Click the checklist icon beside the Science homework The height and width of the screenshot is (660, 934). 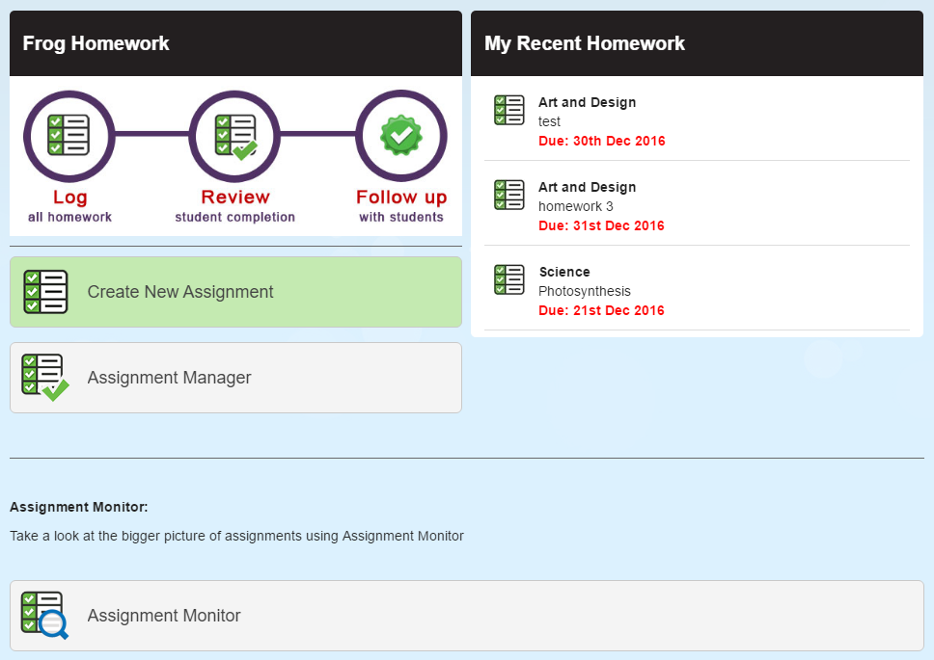coord(509,279)
